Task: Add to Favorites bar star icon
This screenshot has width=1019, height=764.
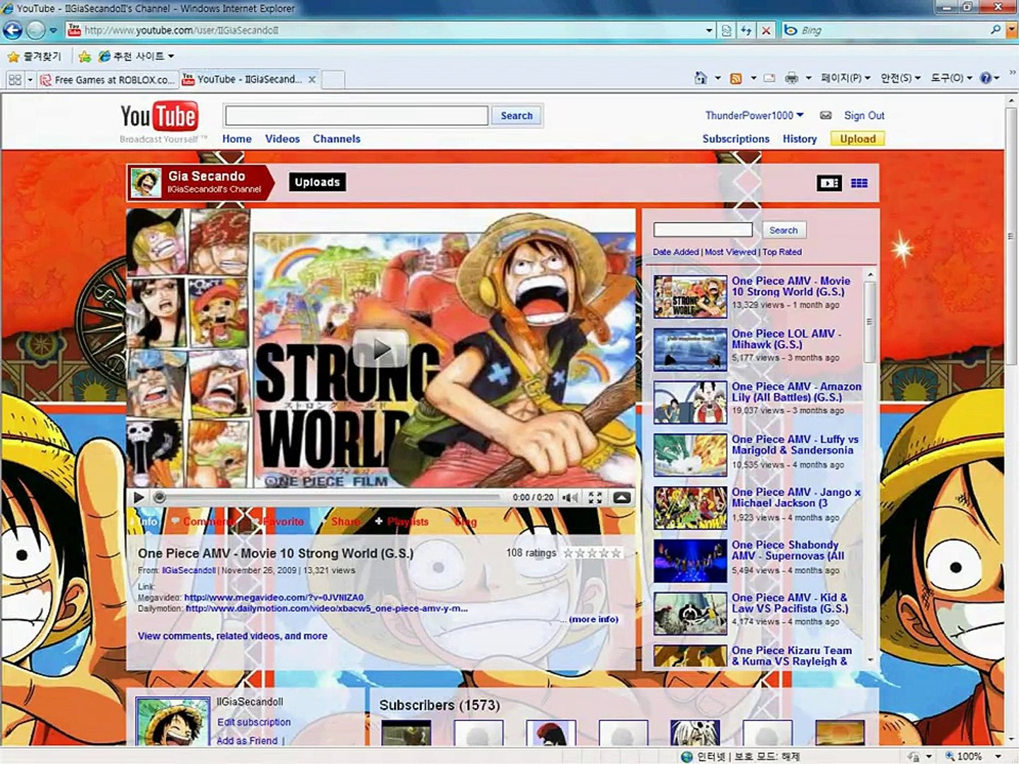Action: [x=85, y=57]
